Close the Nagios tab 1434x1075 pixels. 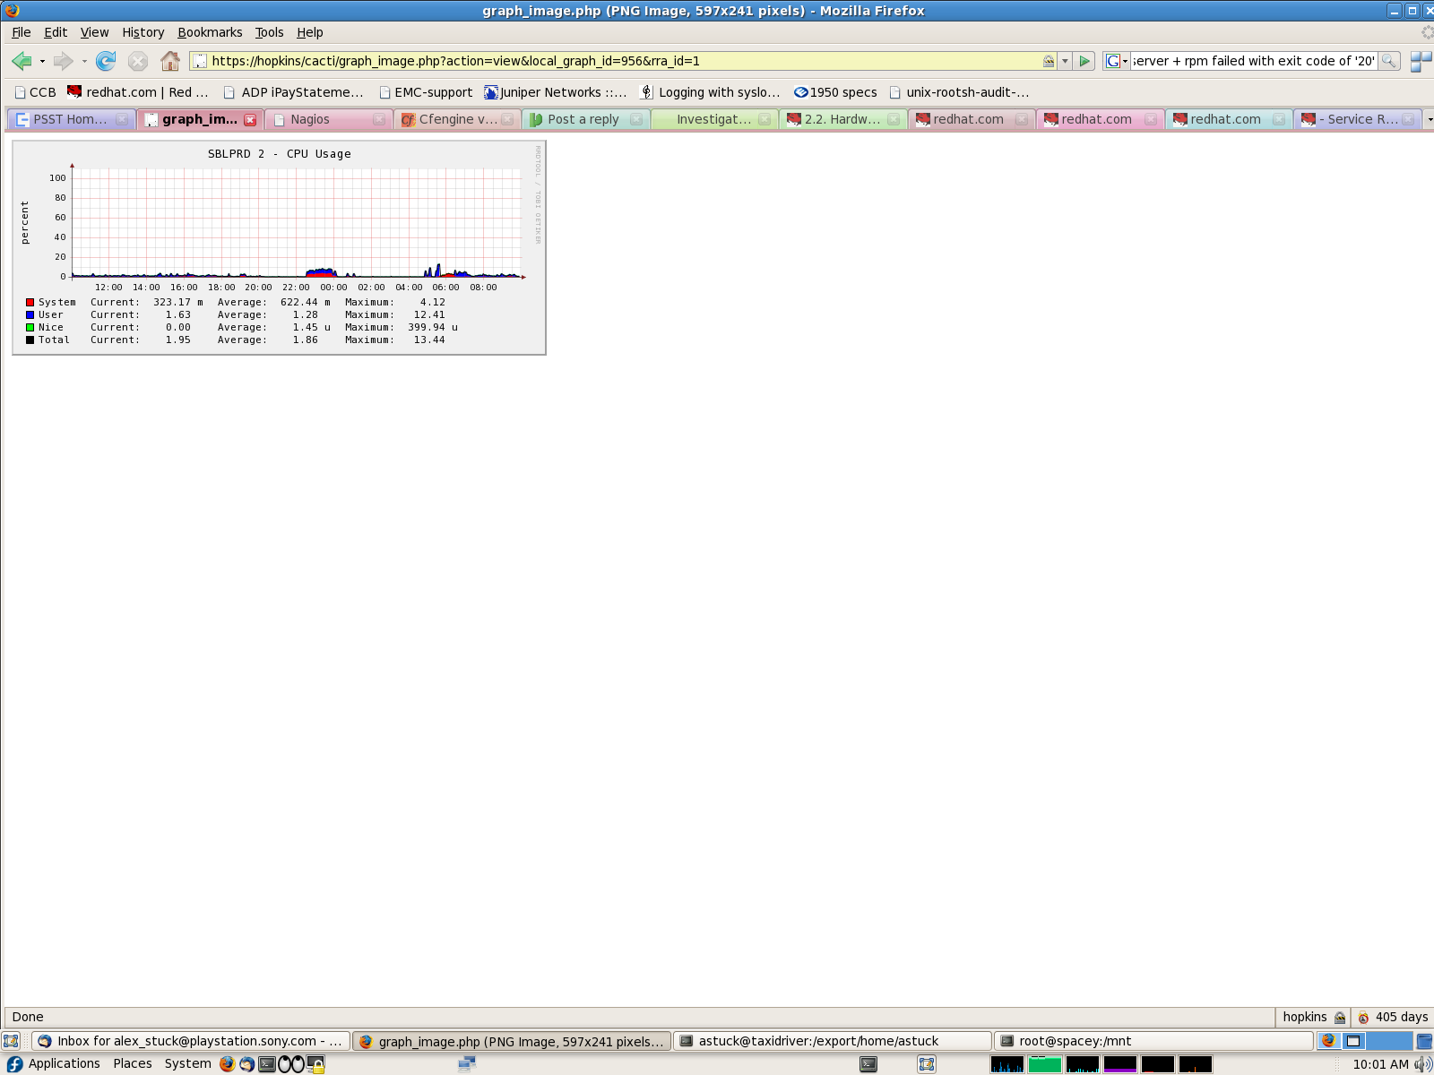tap(379, 119)
